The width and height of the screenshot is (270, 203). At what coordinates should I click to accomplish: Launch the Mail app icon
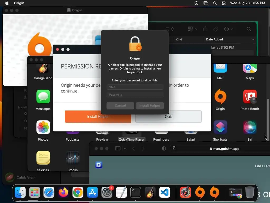220,68
